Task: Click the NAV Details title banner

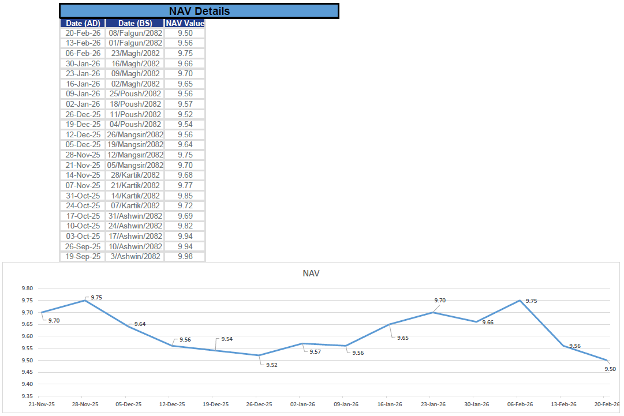Action: 199,11
